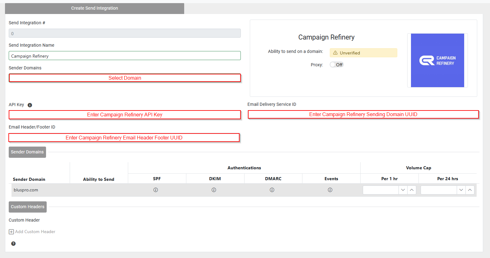Image resolution: width=490 pixels, height=258 pixels.
Task: Click the Unverified status badge
Action: point(363,53)
